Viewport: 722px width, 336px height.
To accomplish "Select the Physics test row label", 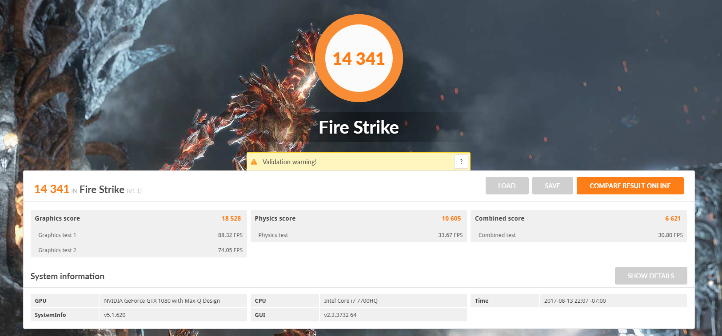I will pyautogui.click(x=273, y=235).
